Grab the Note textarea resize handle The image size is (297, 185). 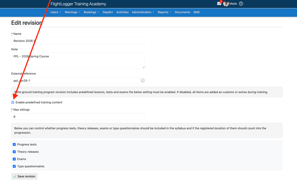[x=143, y=67]
